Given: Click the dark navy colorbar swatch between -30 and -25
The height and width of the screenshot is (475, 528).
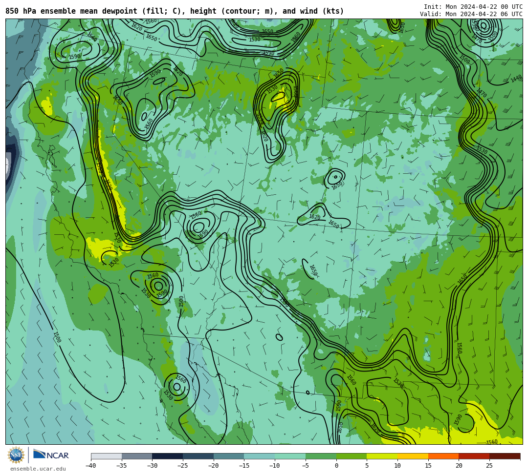Looking at the screenshot, I should tap(168, 456).
